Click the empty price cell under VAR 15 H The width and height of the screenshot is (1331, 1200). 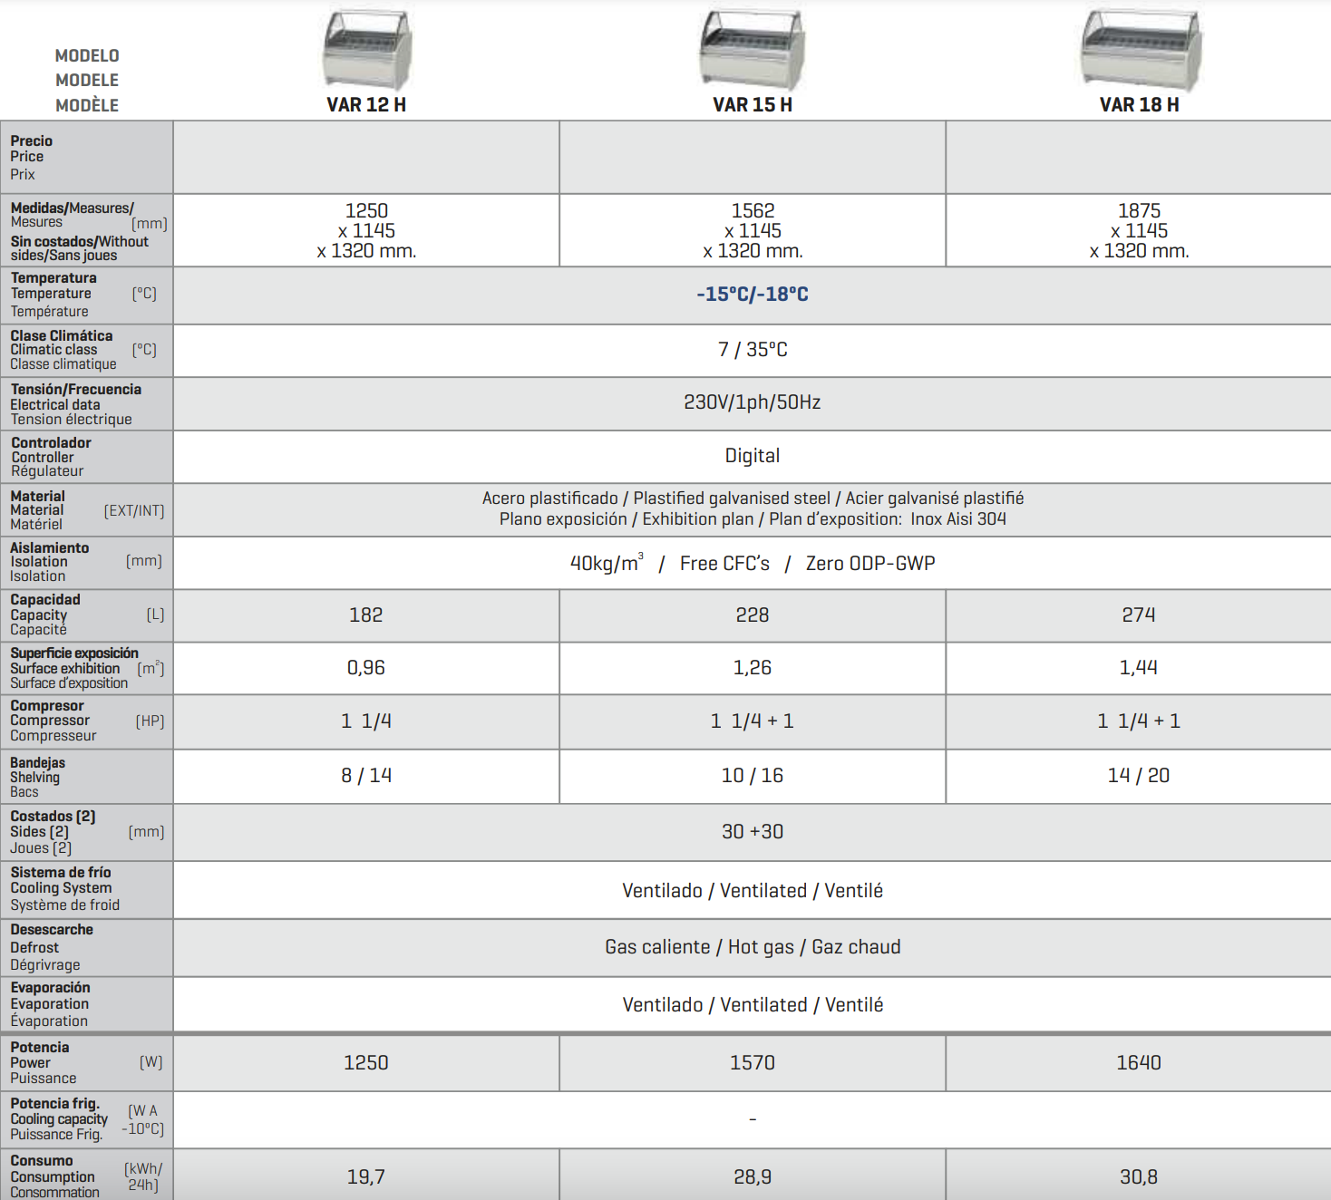pos(753,157)
